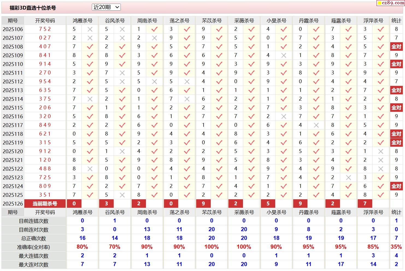Click the cross mark for 浮萍杀号 in row 2025121
The width and height of the screenshot is (405, 271).
click(x=381, y=160)
